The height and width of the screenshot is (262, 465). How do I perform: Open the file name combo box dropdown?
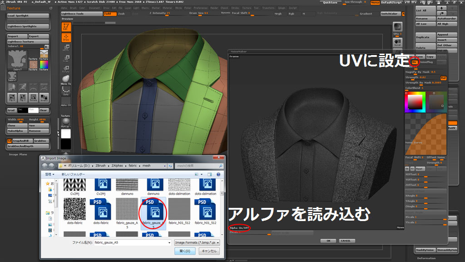(169, 243)
